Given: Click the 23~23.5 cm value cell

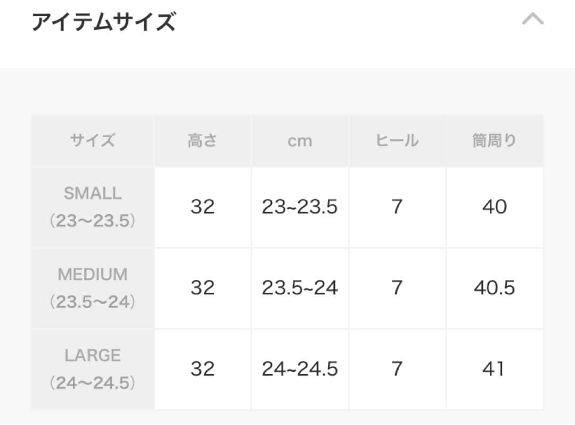Looking at the screenshot, I should (300, 207).
